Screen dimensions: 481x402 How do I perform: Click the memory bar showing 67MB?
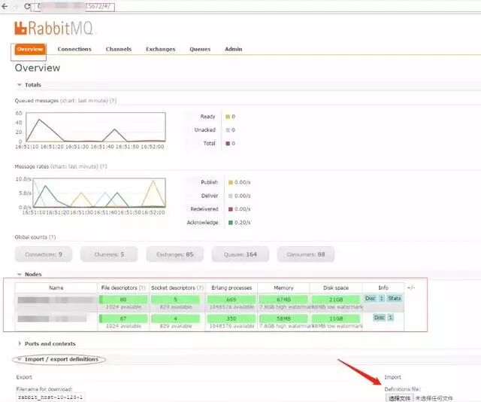(x=283, y=300)
